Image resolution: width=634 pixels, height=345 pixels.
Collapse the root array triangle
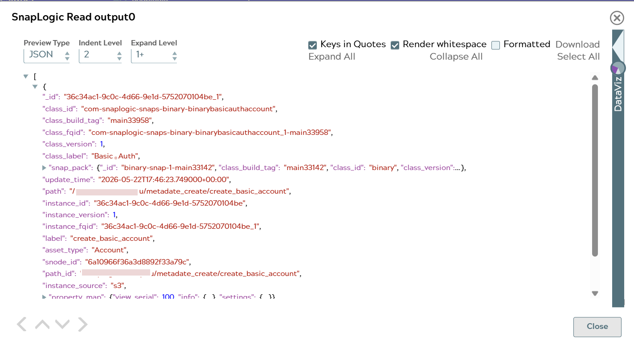(x=26, y=77)
